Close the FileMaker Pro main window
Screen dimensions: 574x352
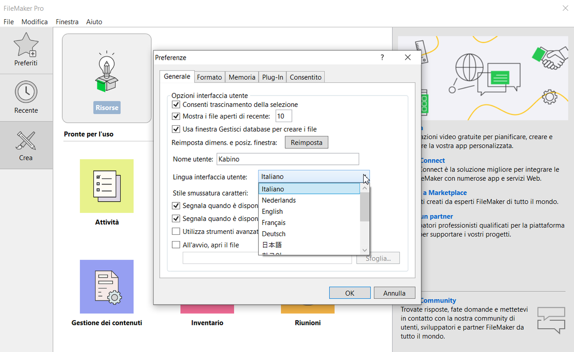pyautogui.click(x=565, y=8)
